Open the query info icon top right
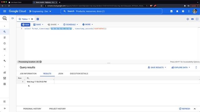Image resolution: width=200 pixels, height=112 pixels. pos(187,19)
